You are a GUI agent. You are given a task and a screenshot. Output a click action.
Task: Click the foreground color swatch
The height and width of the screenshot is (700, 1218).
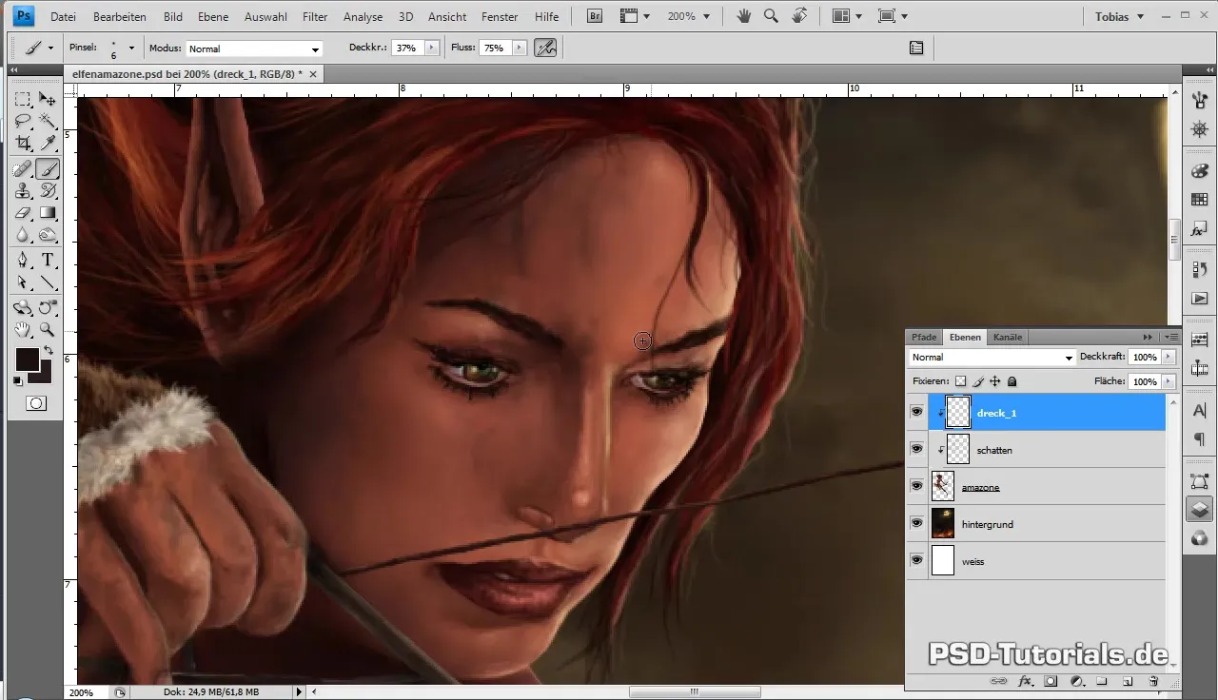tap(27, 359)
